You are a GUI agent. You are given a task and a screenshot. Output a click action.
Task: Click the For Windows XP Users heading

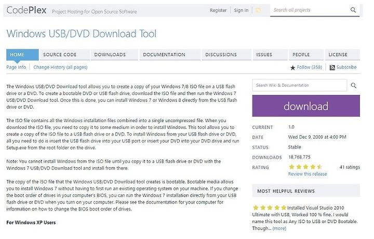pos(31,222)
